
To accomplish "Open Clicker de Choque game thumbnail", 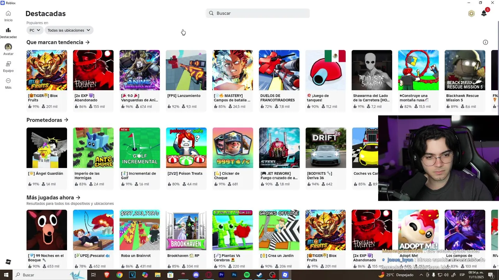I will pyautogui.click(x=233, y=148).
